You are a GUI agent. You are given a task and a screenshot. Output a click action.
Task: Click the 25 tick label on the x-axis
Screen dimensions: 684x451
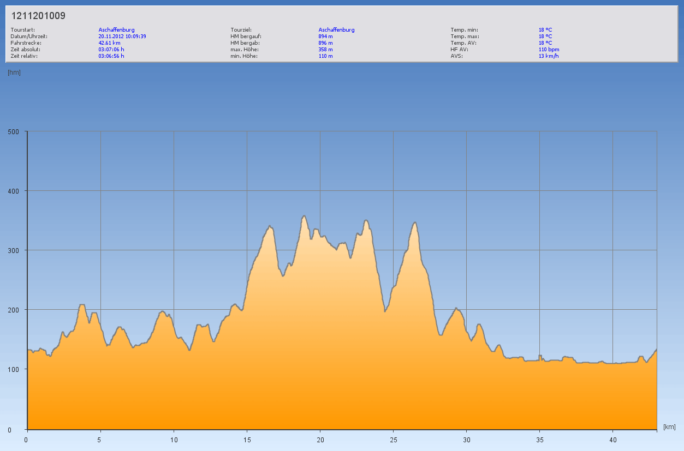393,440
